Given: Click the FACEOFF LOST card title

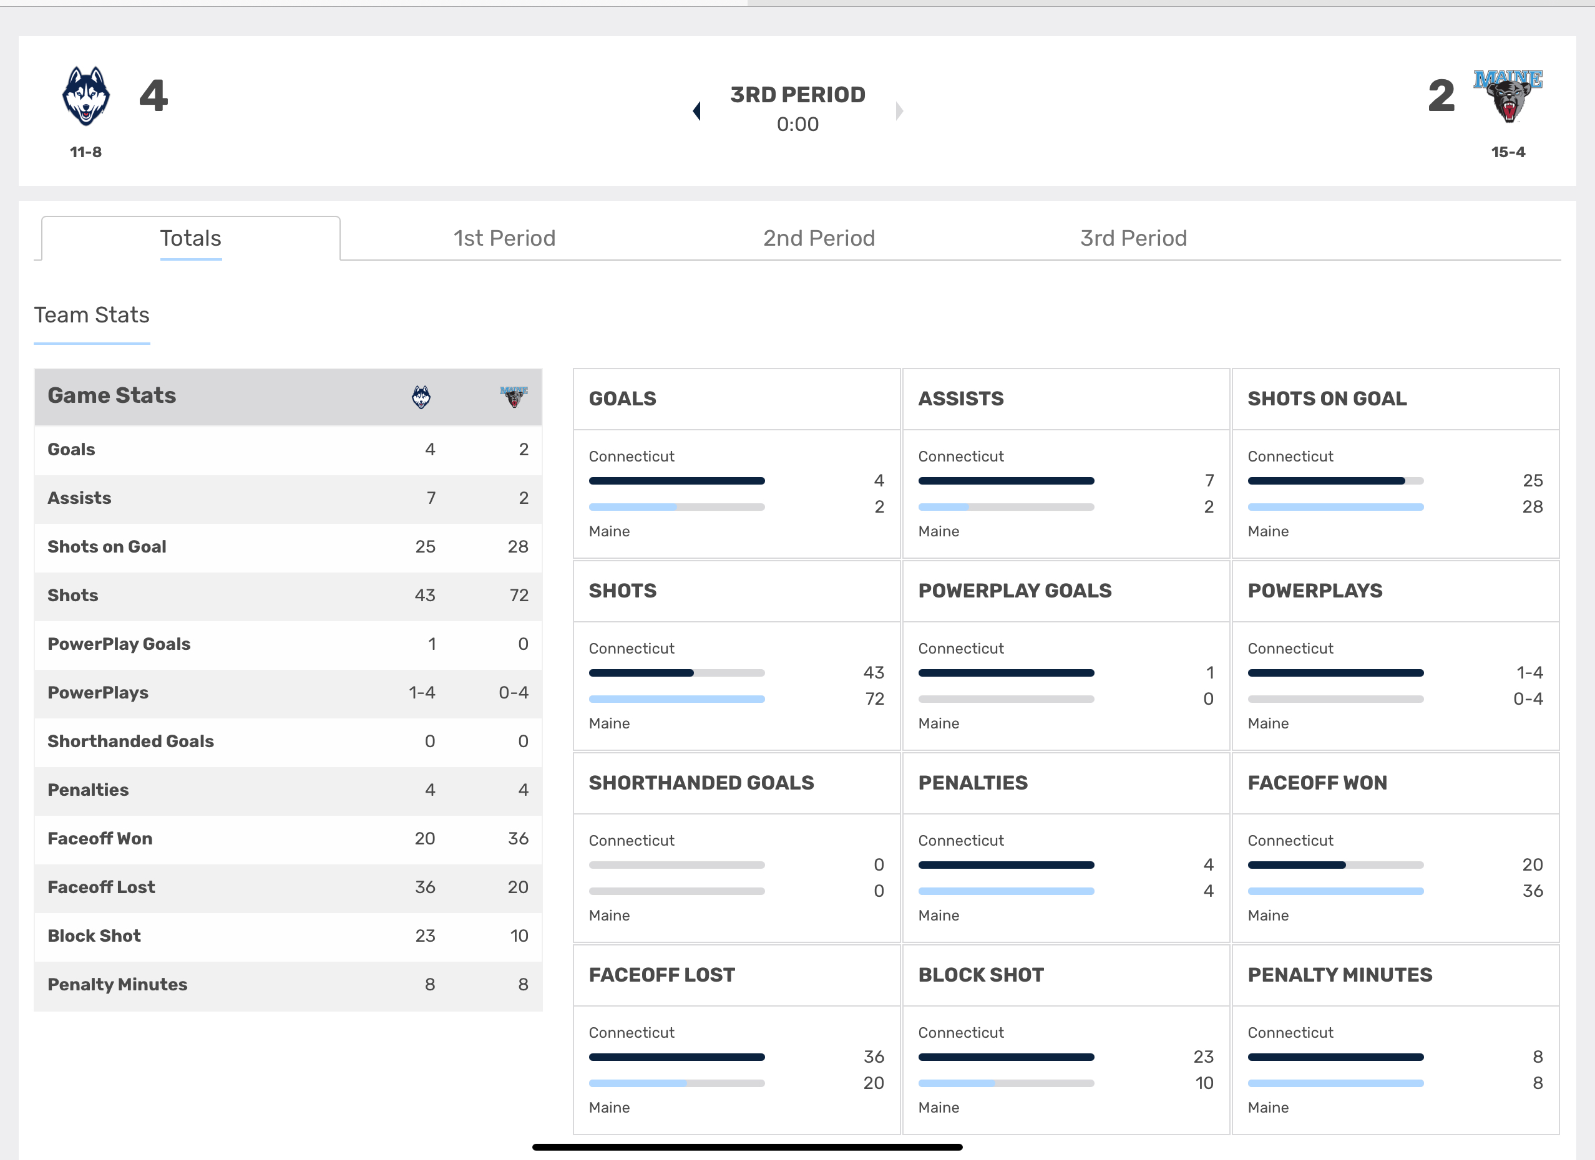Looking at the screenshot, I should tap(661, 975).
